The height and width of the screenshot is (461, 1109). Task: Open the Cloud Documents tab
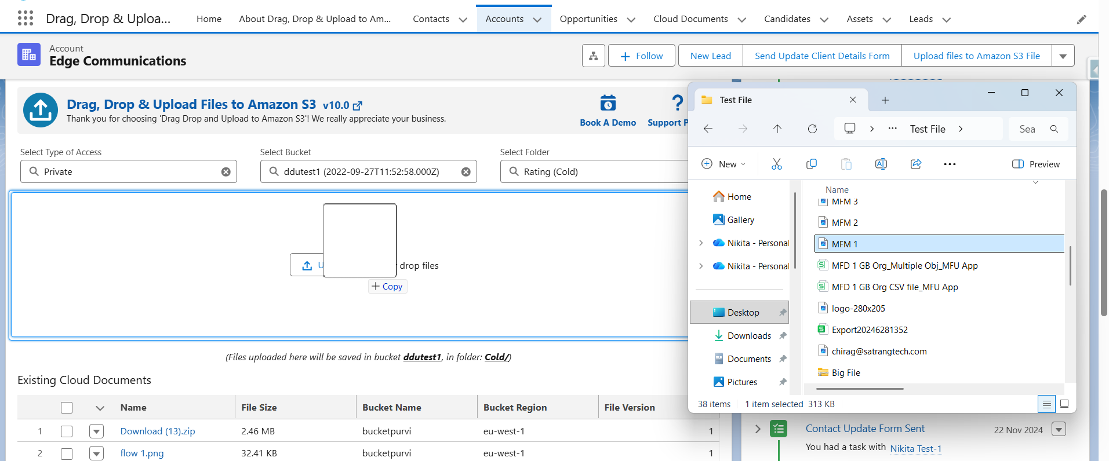pyautogui.click(x=690, y=19)
